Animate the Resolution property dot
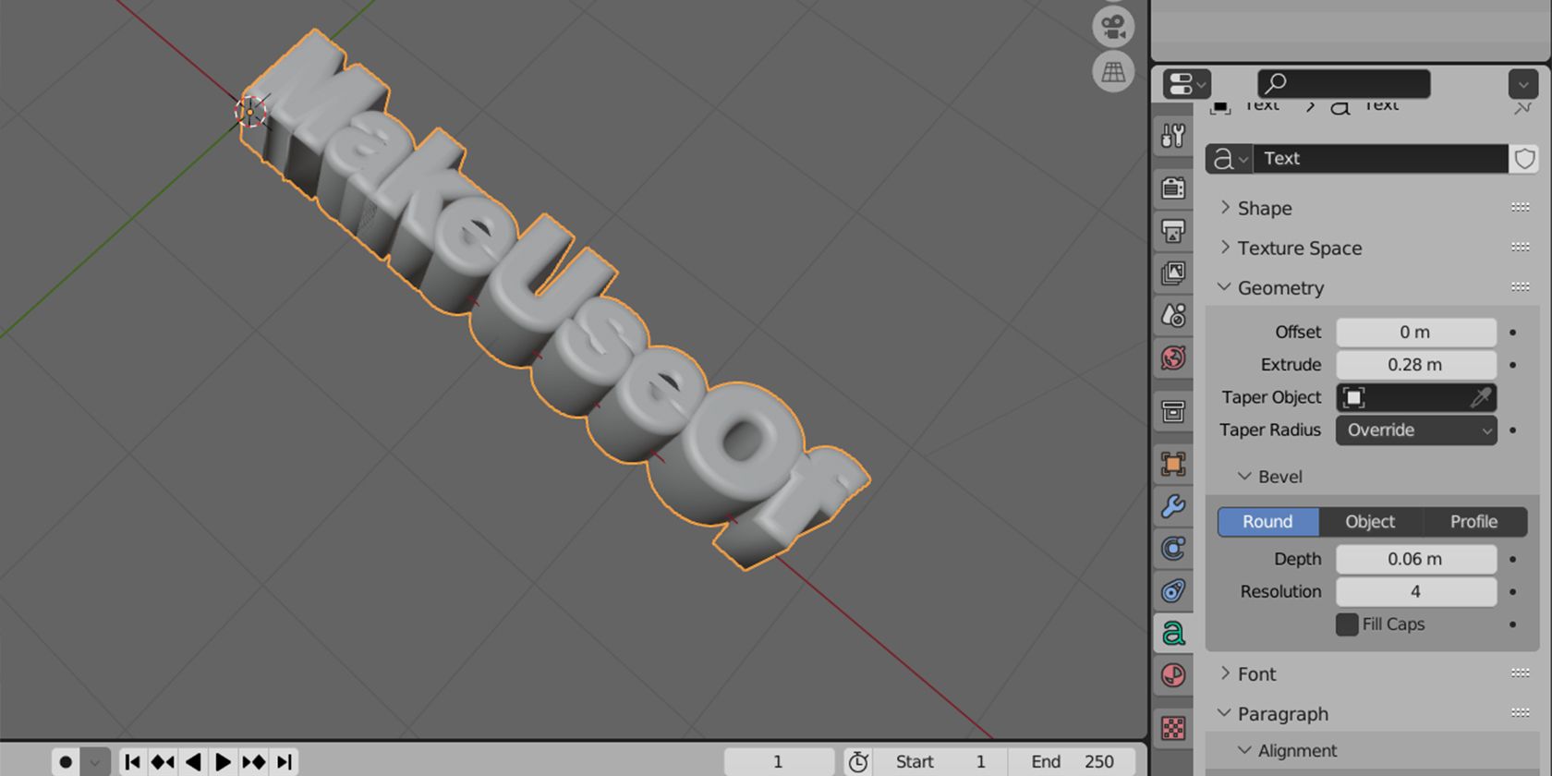The image size is (1552, 776). click(x=1513, y=591)
